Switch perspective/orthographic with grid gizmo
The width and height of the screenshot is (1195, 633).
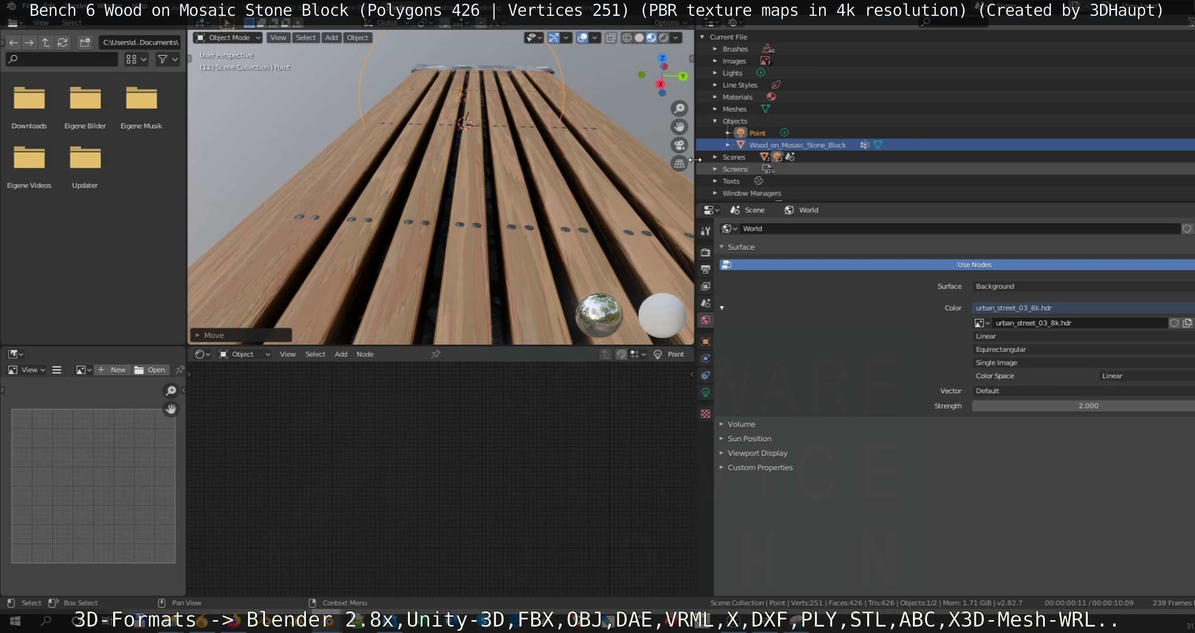pos(679,164)
